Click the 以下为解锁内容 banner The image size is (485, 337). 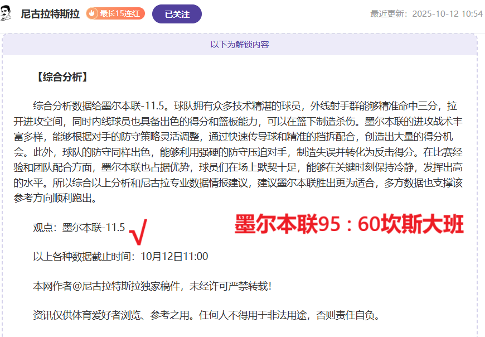tap(240, 45)
